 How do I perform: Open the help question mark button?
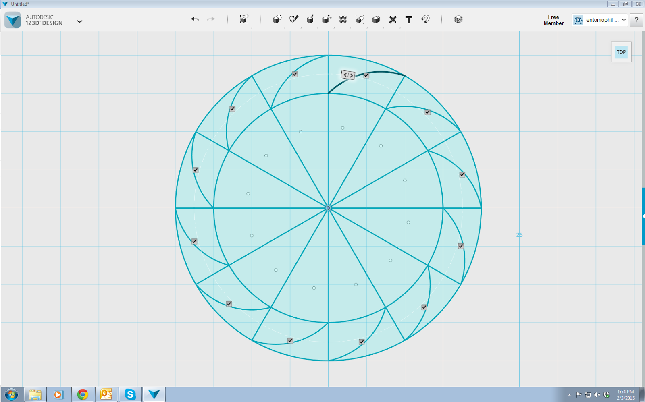637,20
